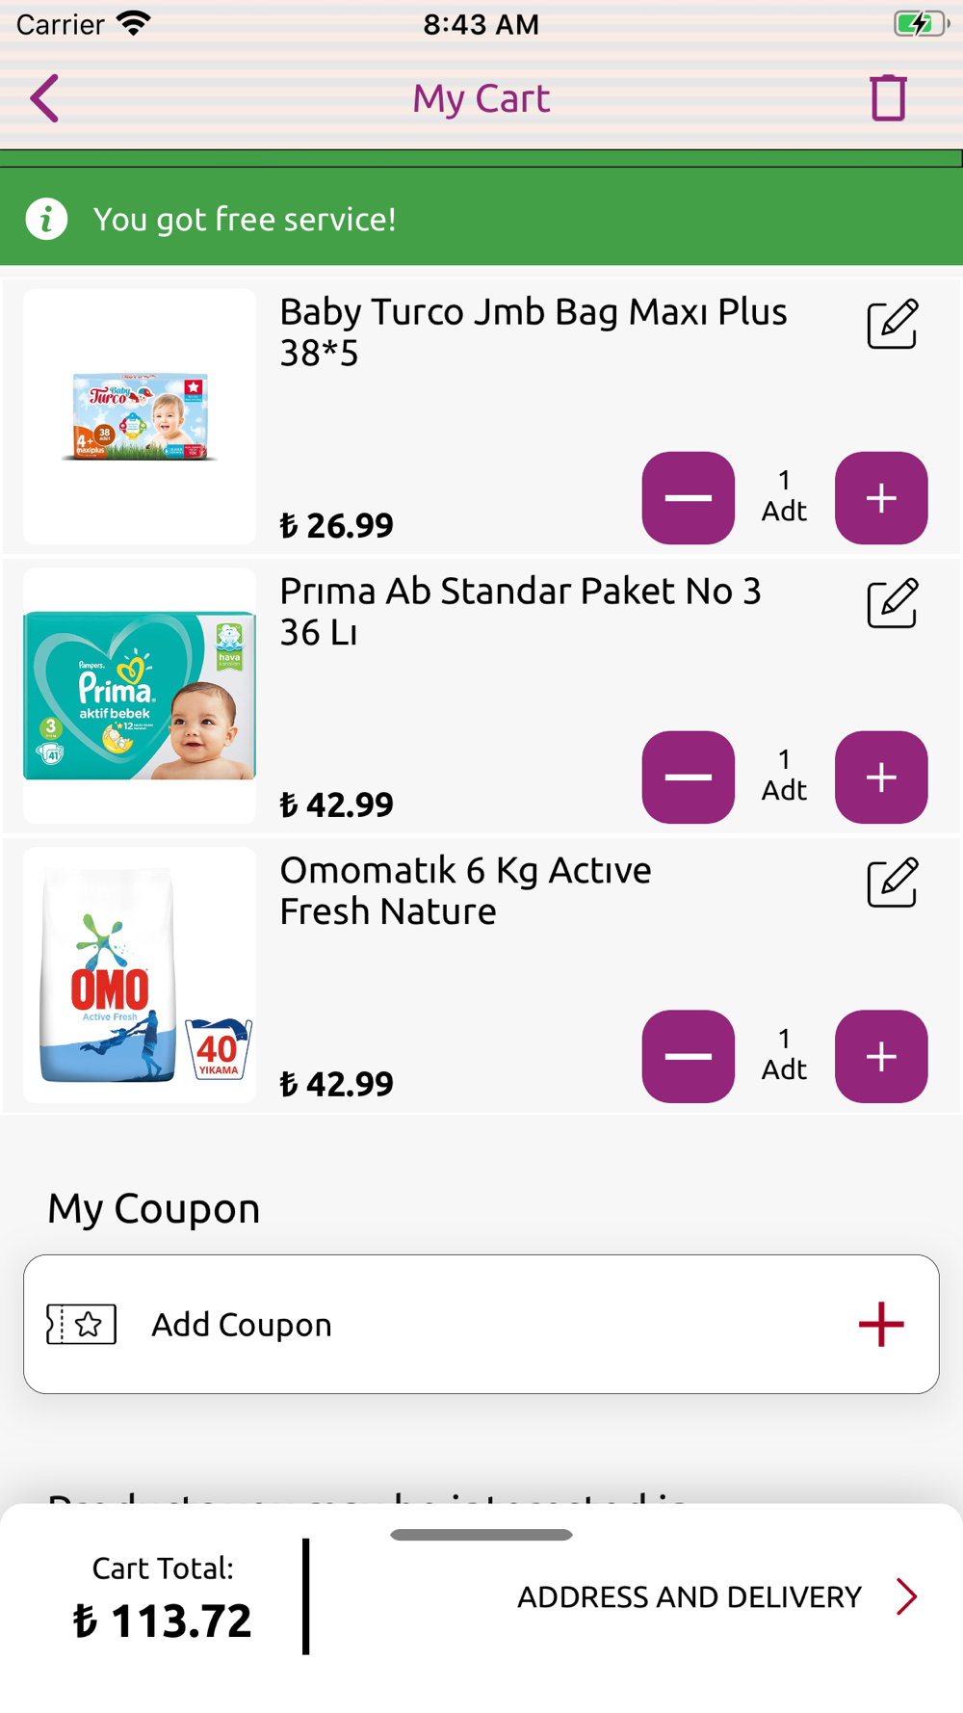Decrease Omomatik 6 Kg quantity
This screenshot has width=963, height=1713.
tap(689, 1057)
